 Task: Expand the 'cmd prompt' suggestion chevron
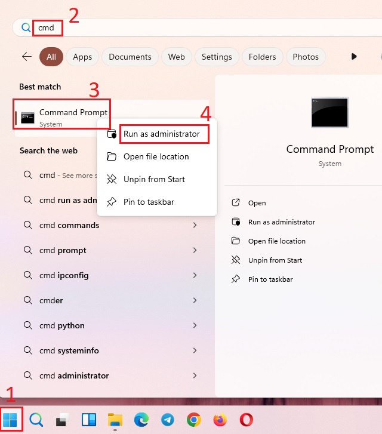(195, 250)
